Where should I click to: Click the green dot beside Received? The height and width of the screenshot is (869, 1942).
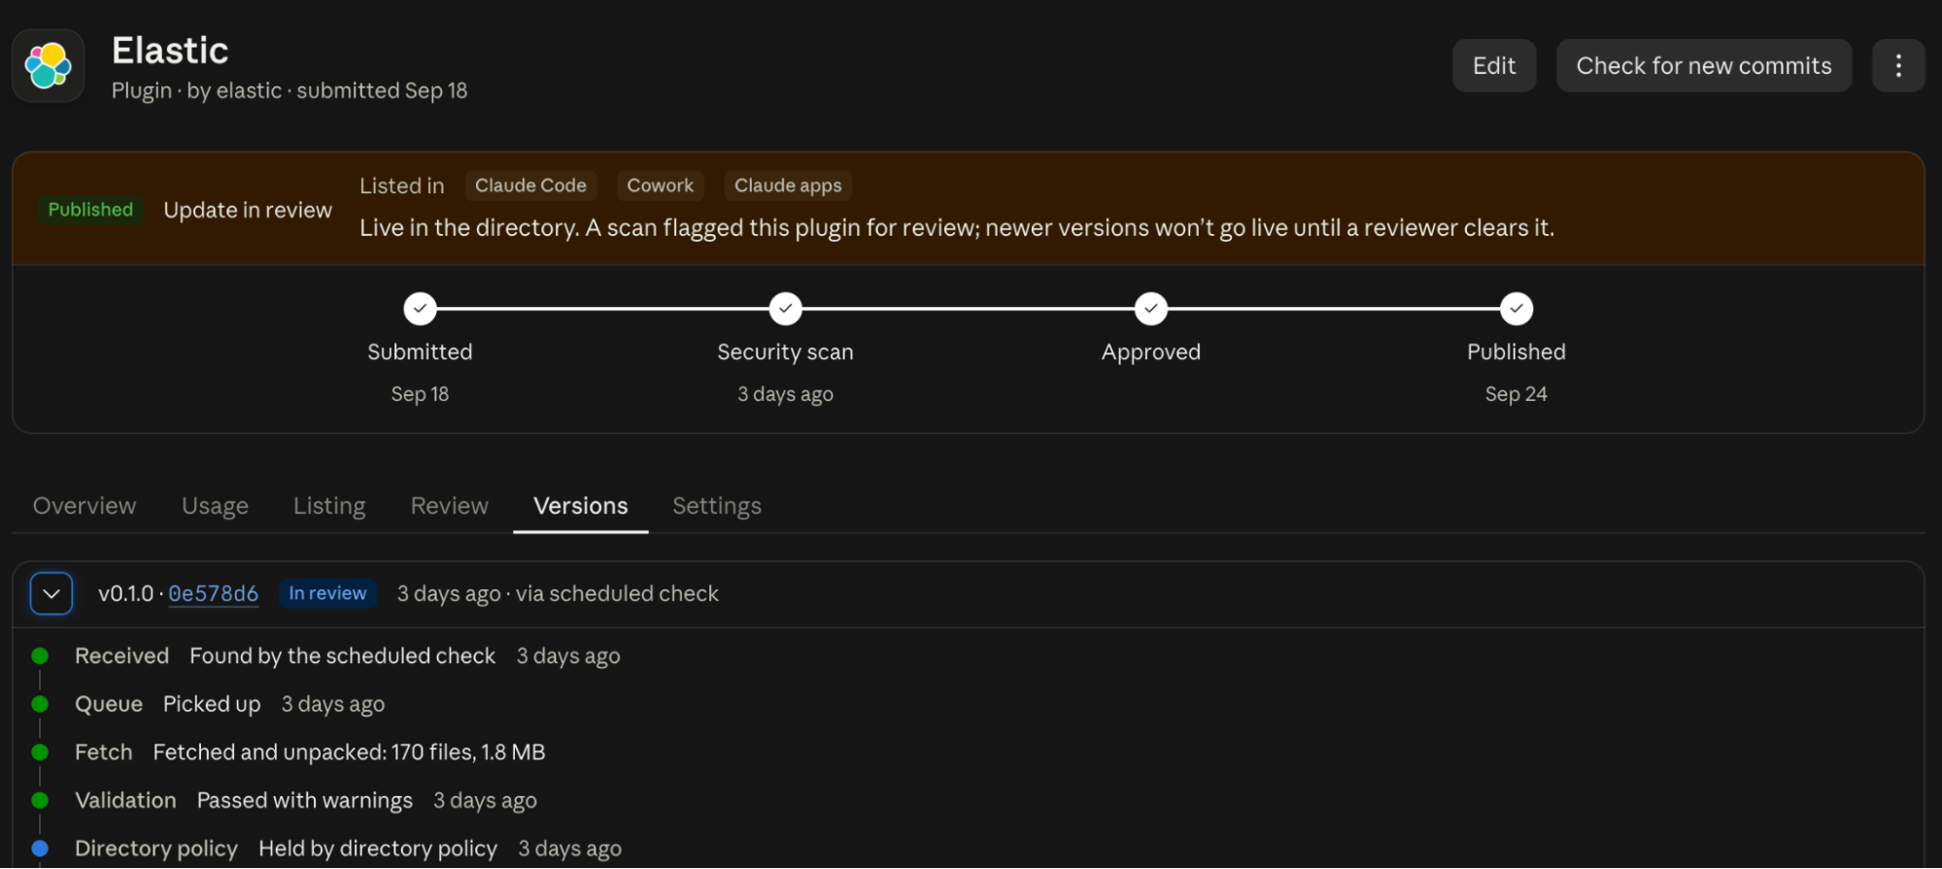[x=40, y=656]
